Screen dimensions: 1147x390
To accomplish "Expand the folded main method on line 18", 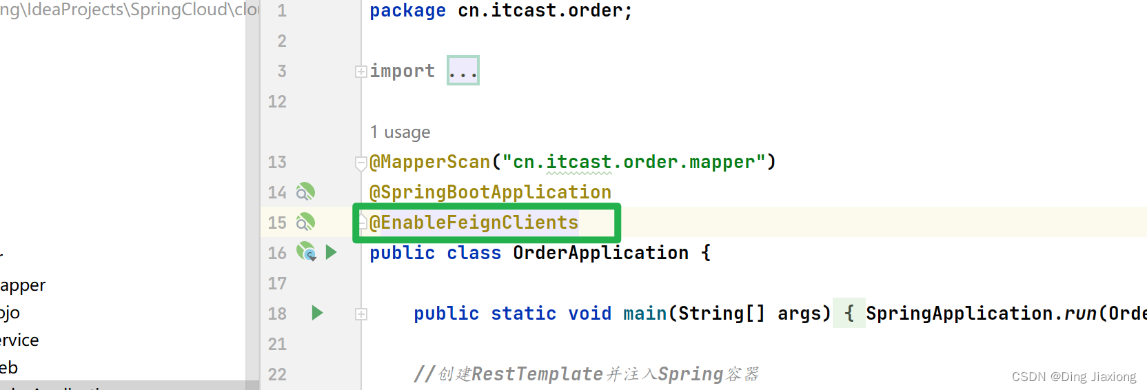I will pyautogui.click(x=361, y=314).
